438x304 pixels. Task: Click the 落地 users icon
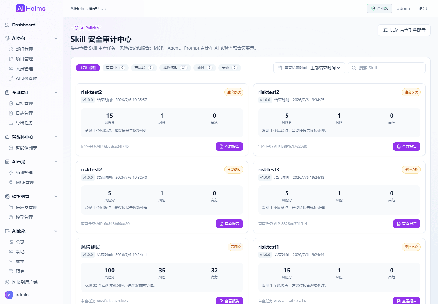click(11, 252)
